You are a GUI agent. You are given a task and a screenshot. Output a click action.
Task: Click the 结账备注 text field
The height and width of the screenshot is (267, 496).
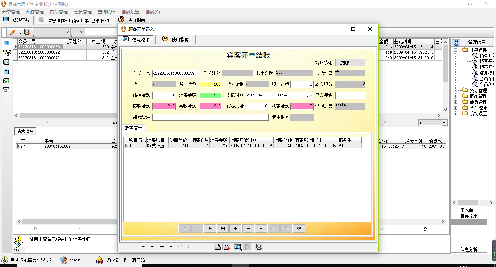pyautogui.click(x=210, y=117)
